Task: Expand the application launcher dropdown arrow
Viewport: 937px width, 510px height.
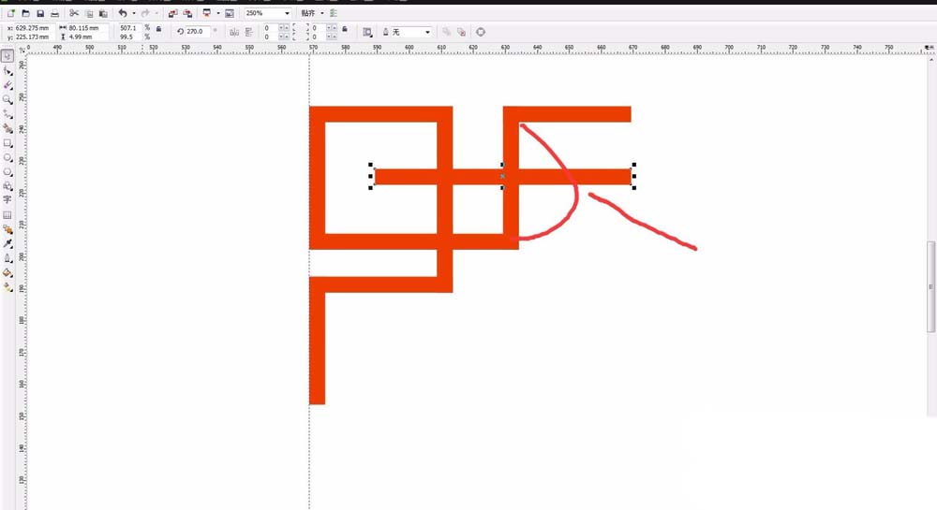Action: click(x=218, y=13)
